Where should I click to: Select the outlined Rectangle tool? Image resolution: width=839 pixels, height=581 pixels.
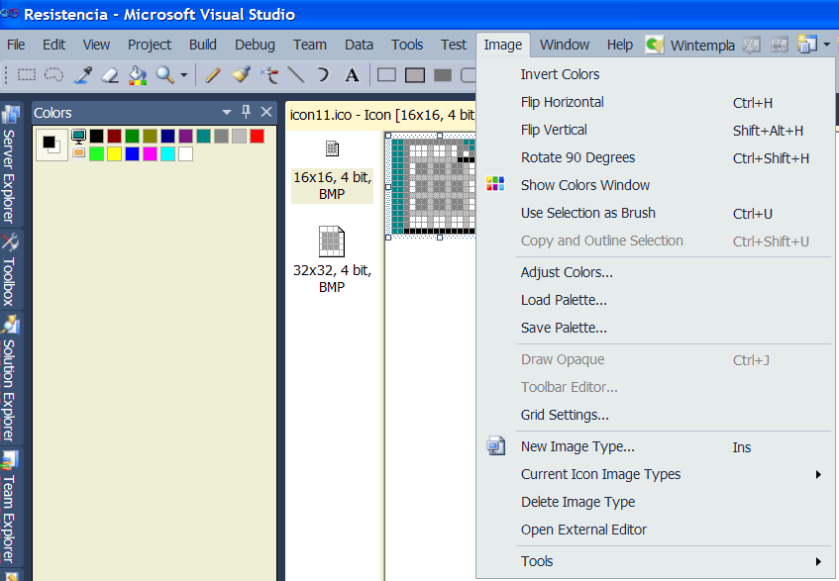pos(386,75)
